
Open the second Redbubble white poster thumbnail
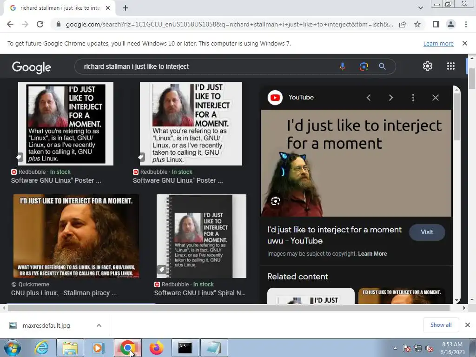coord(191,124)
